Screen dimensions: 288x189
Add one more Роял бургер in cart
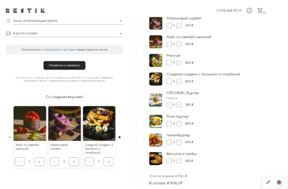pos(179,124)
